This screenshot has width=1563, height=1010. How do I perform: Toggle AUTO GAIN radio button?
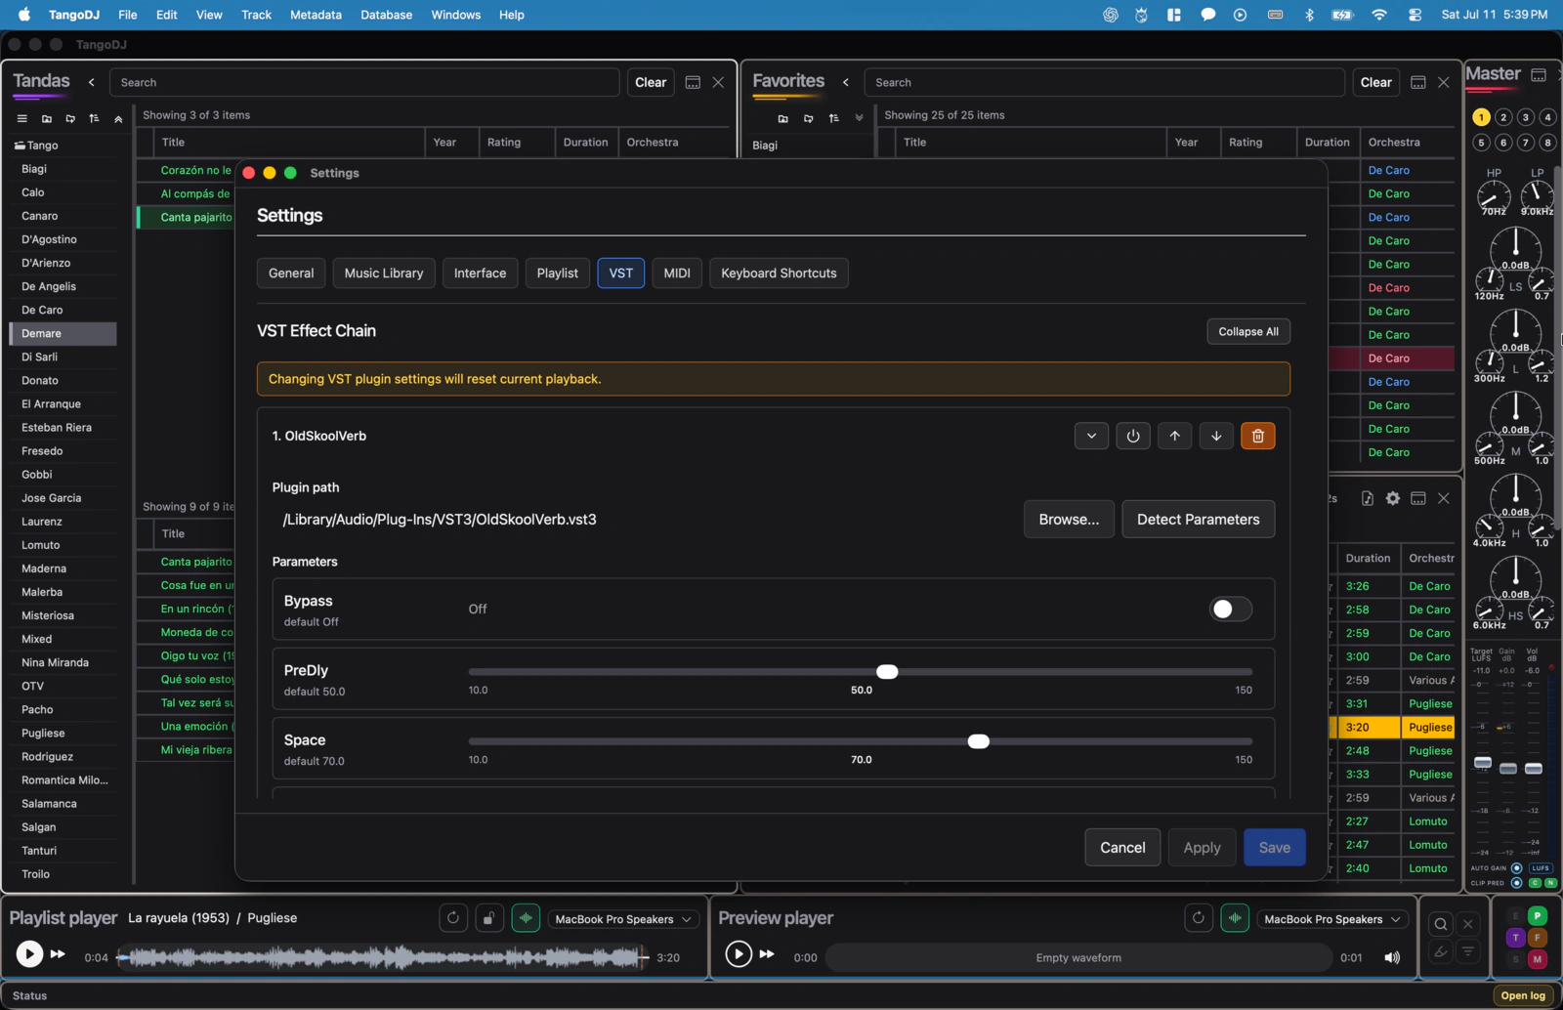pos(1516,867)
